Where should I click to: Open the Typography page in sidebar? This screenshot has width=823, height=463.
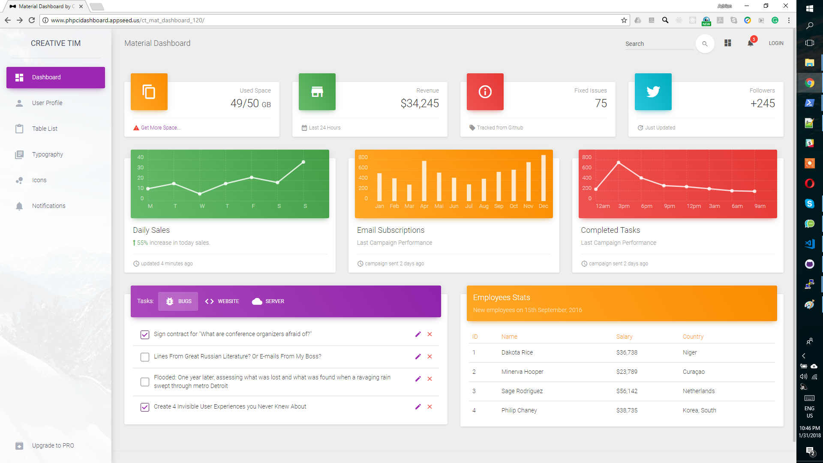click(x=47, y=154)
